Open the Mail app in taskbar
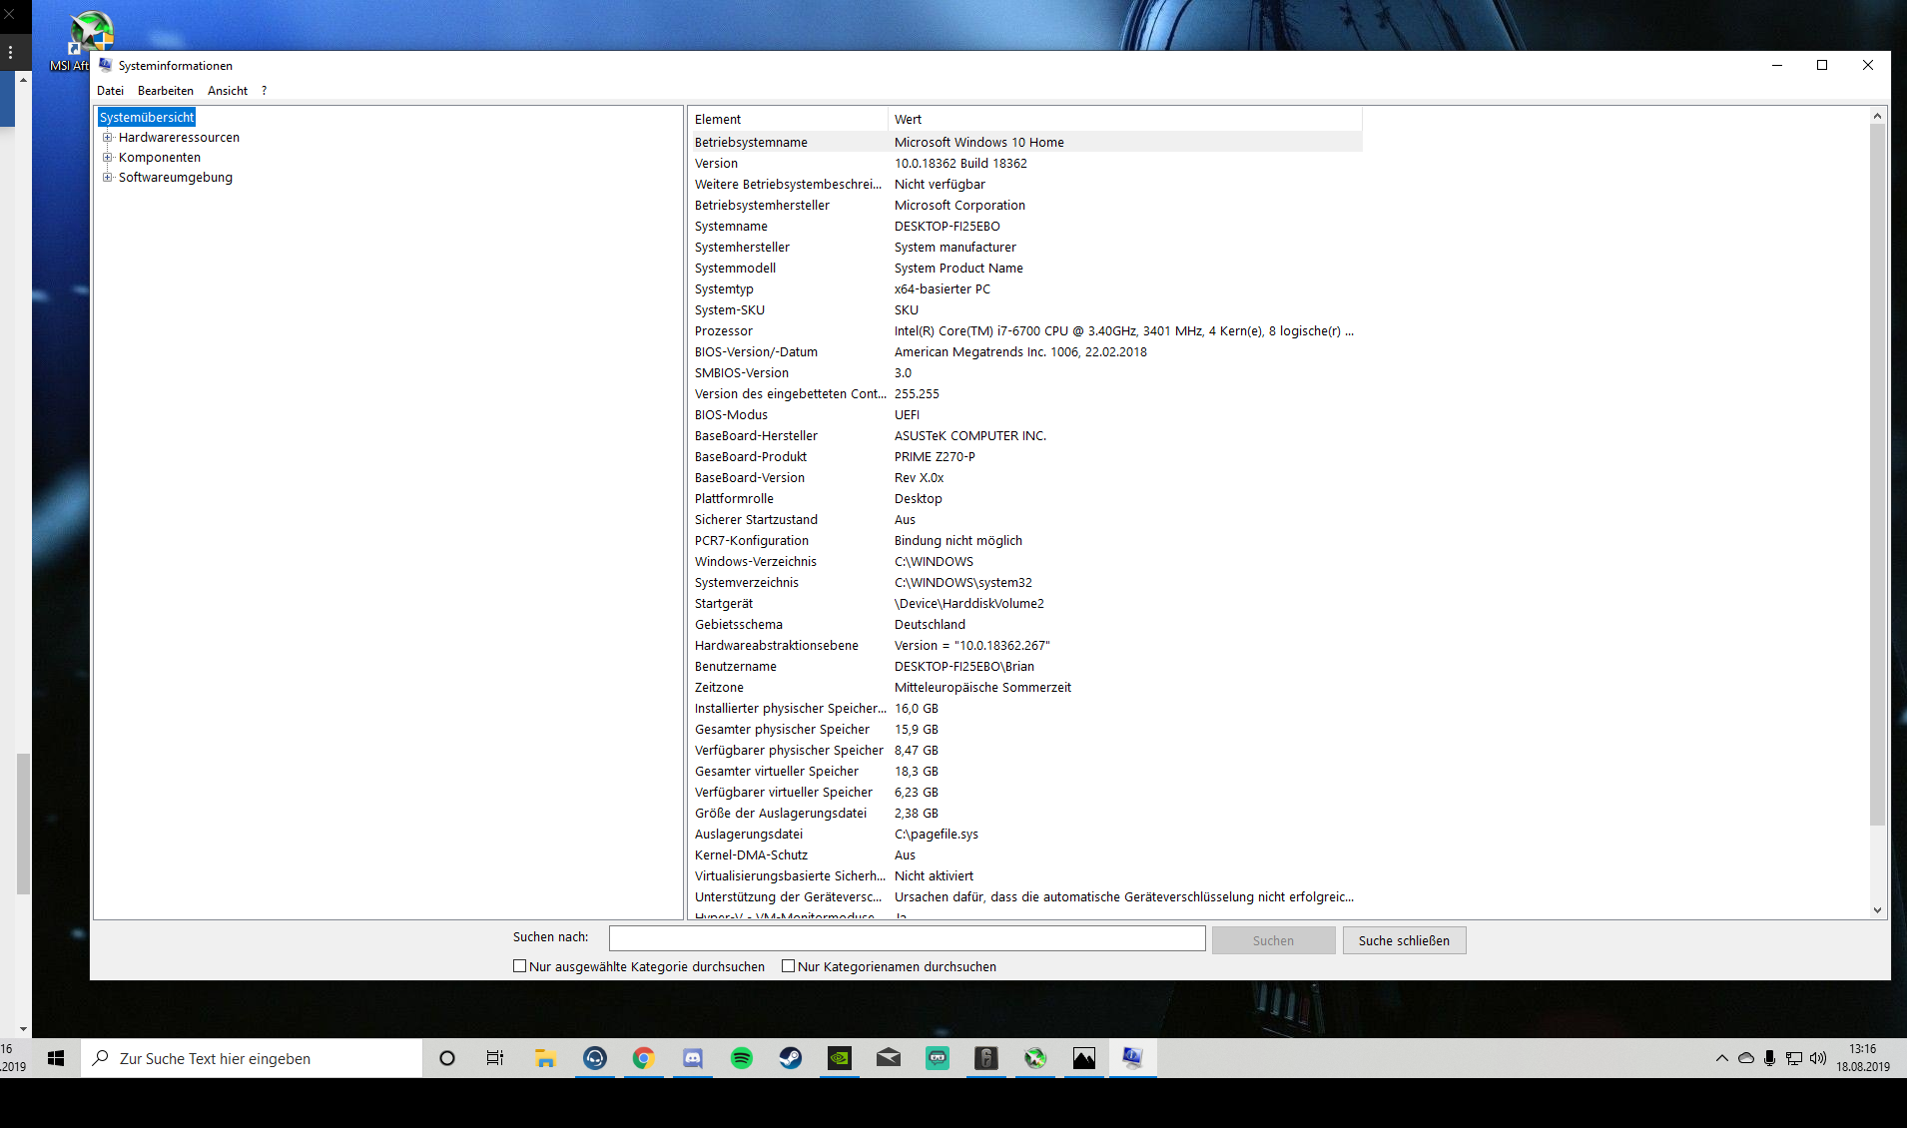This screenshot has height=1128, width=1907. click(889, 1058)
